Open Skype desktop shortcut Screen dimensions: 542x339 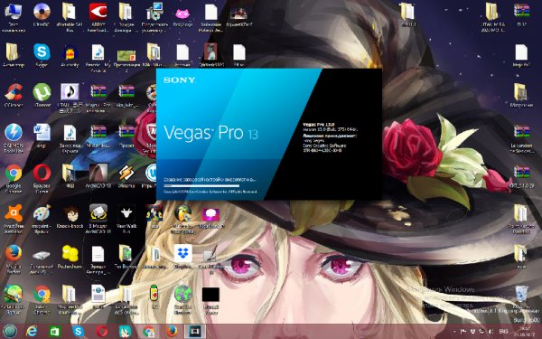coord(42,52)
